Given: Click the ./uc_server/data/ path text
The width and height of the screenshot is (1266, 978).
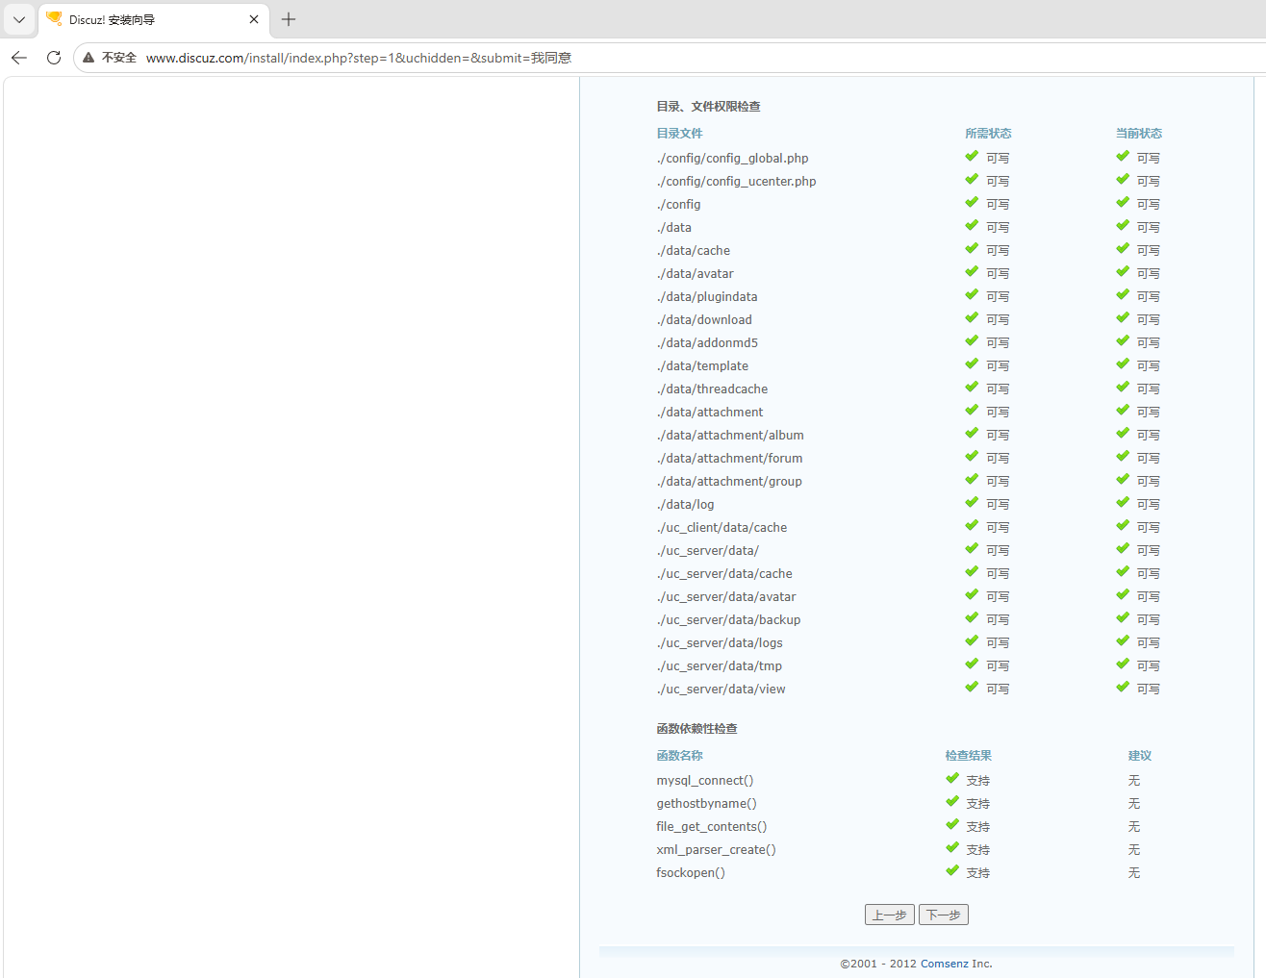Looking at the screenshot, I should pos(708,551).
